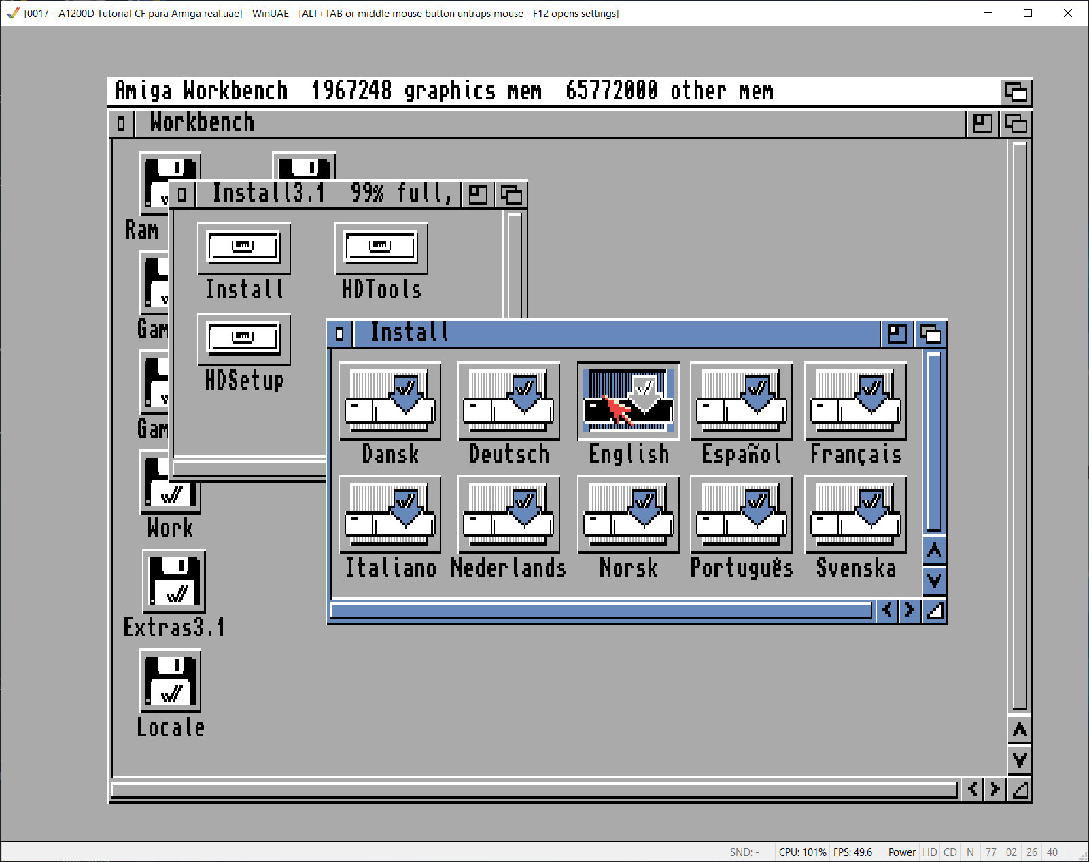Screen dimensions: 1089x862
Task: Click the Workbench window scroll left arrow
Action: [x=973, y=789]
